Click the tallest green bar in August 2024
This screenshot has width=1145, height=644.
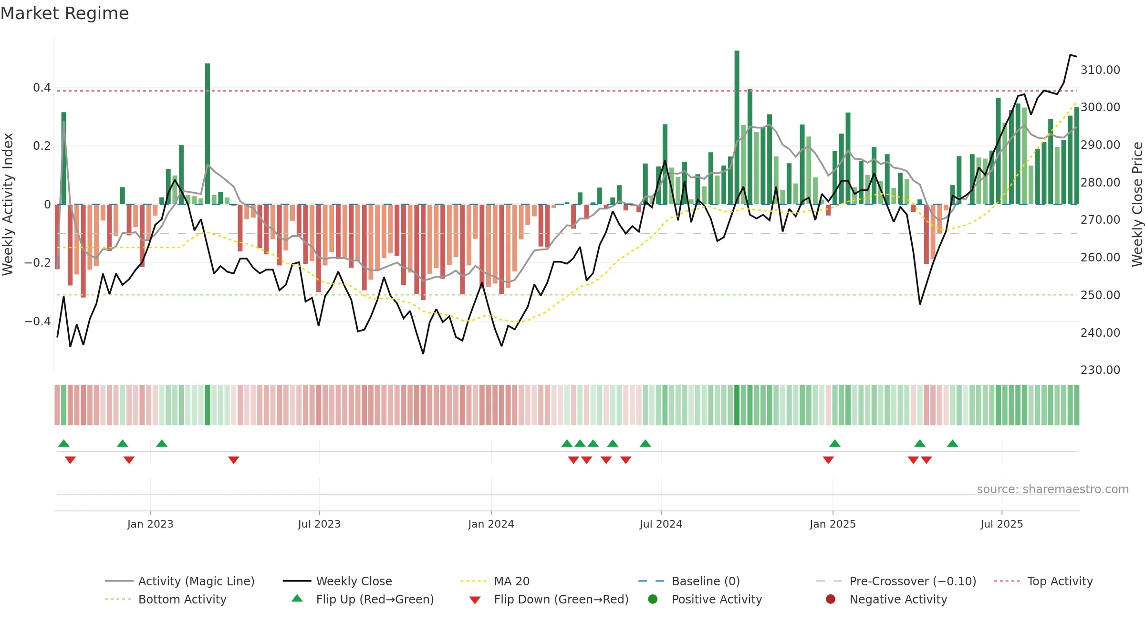[737, 127]
